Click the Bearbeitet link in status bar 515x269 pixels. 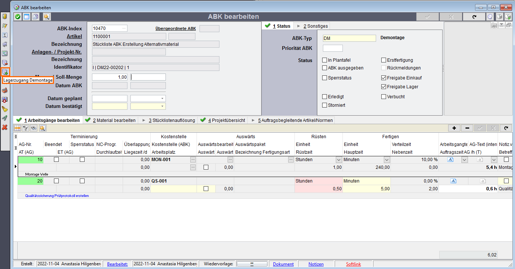tap(117, 264)
